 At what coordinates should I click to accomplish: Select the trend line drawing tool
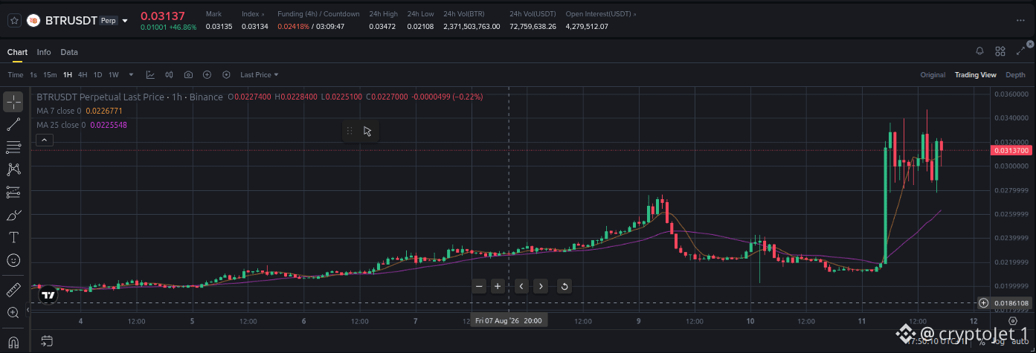(x=13, y=124)
